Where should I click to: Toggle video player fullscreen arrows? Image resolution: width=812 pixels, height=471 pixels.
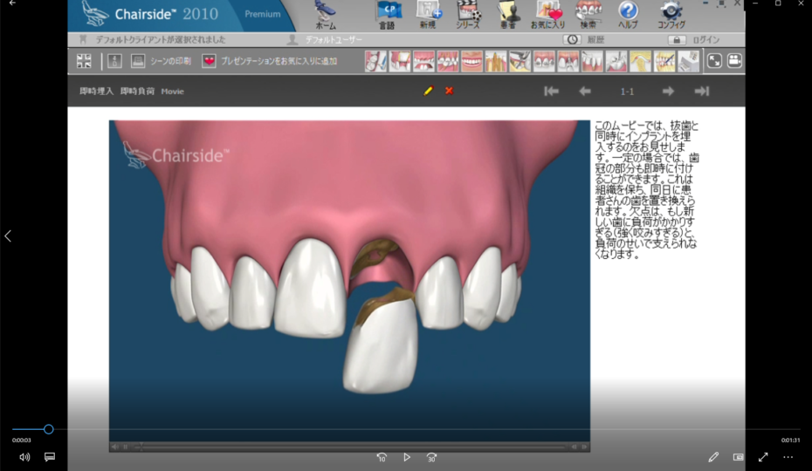tap(763, 457)
